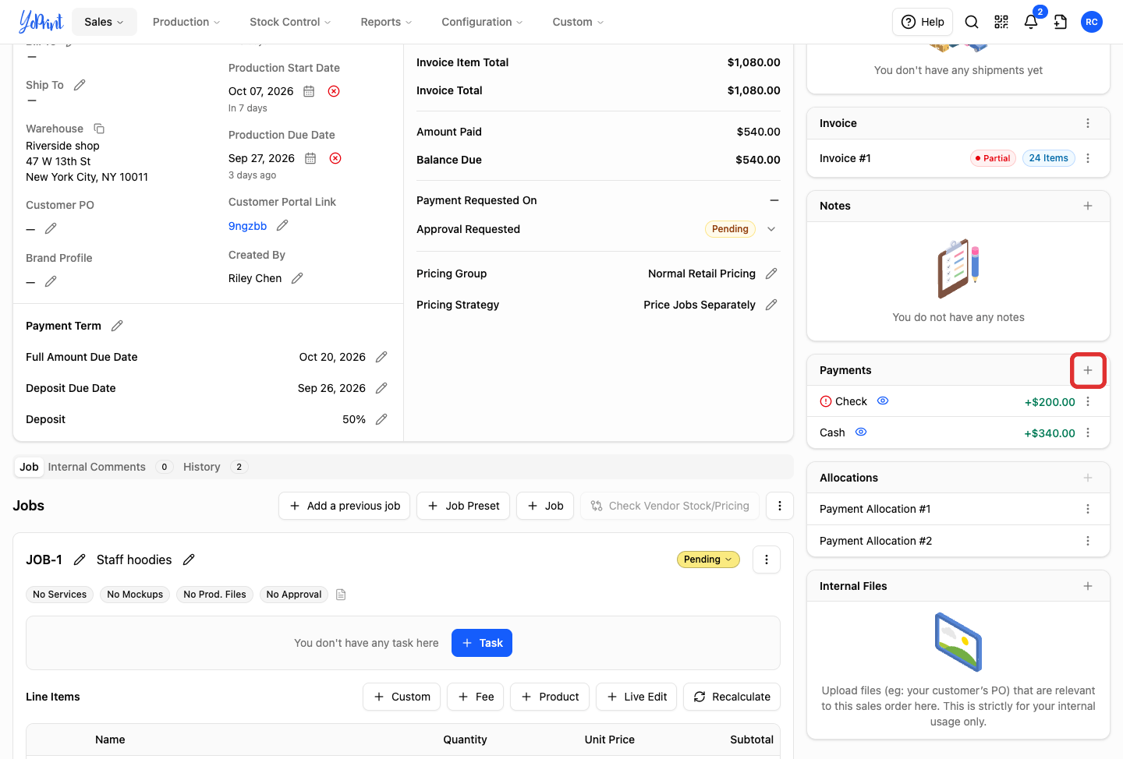Viewport: 1123px width, 759px height.
Task: Open the Configuration menu
Action: pyautogui.click(x=482, y=22)
